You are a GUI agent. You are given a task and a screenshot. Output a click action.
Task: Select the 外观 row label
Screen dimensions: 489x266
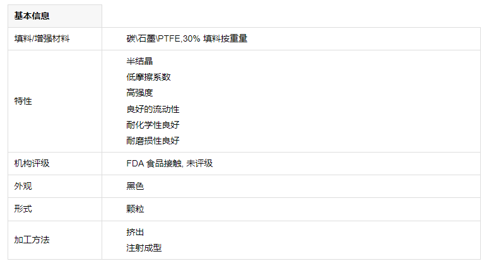point(23,186)
